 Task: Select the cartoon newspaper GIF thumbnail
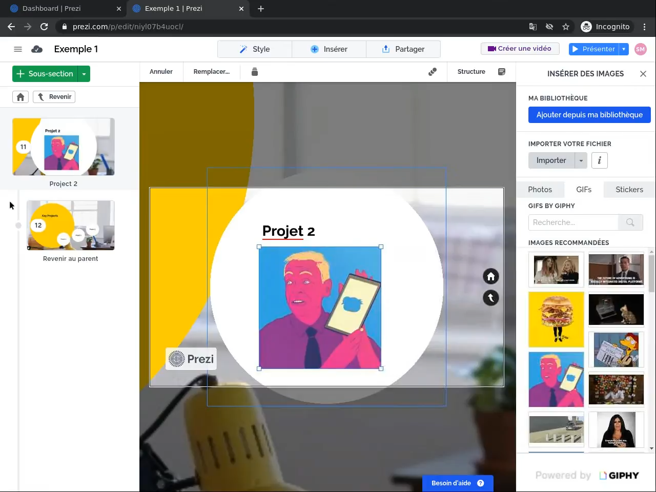click(x=616, y=350)
